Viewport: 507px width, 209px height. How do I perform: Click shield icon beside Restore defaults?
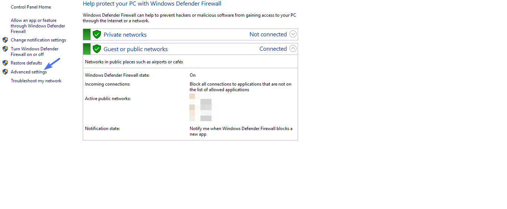pos(5,63)
